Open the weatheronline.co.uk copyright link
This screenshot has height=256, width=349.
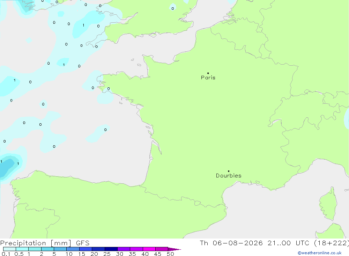tap(320, 253)
